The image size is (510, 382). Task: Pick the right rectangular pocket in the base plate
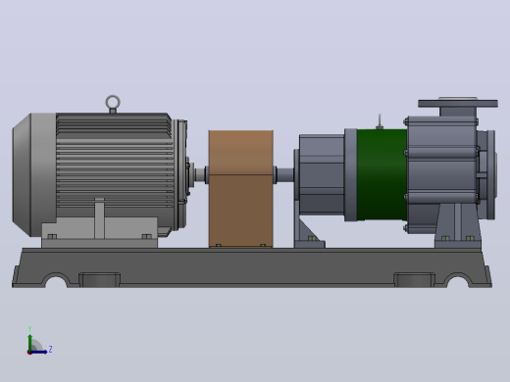click(414, 280)
